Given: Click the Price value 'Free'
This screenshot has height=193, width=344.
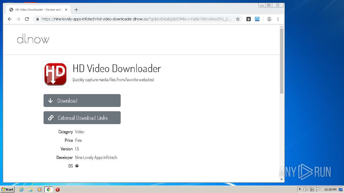Looking at the screenshot, I should 78,140.
